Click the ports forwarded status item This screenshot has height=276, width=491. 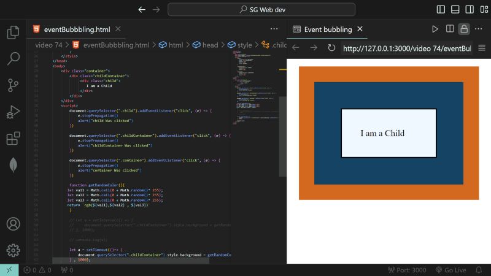(67, 270)
